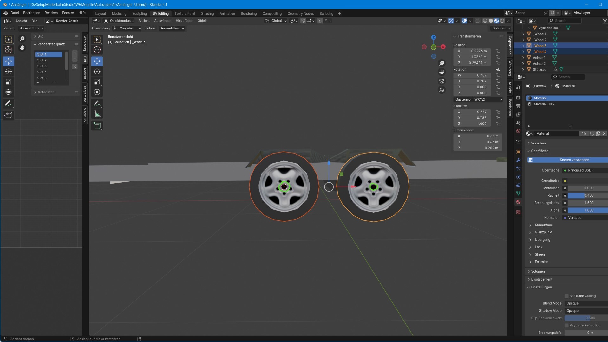This screenshot has height=342, width=608.
Task: Click the zoom view icon in 3D viewport
Action: (x=441, y=63)
